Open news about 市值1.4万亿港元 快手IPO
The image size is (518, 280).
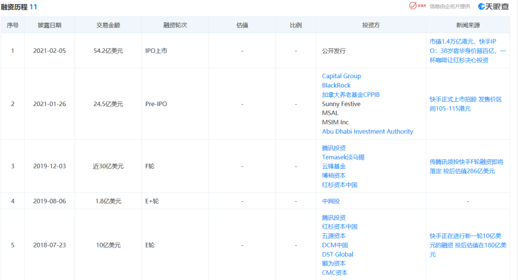tap(468, 51)
